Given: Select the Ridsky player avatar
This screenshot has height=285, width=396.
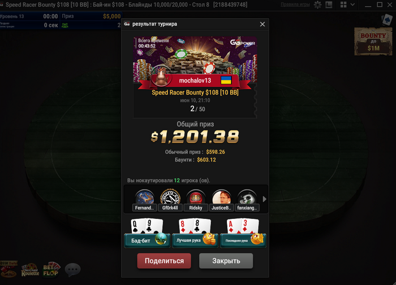Looking at the screenshot, I should [x=196, y=200].
